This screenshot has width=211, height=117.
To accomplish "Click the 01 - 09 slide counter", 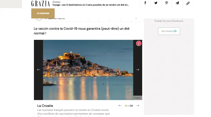I will click(x=129, y=106).
